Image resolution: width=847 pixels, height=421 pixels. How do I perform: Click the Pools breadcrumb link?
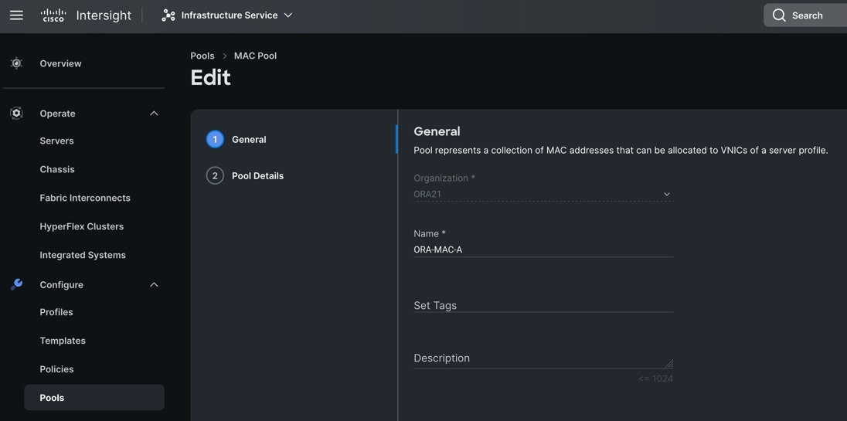pyautogui.click(x=202, y=56)
